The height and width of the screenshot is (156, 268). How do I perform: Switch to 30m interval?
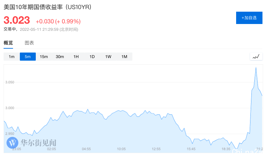[60, 57]
